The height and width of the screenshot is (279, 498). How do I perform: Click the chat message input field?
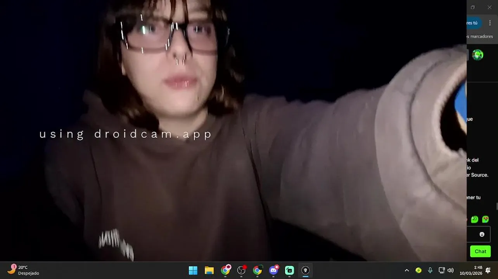point(479,234)
